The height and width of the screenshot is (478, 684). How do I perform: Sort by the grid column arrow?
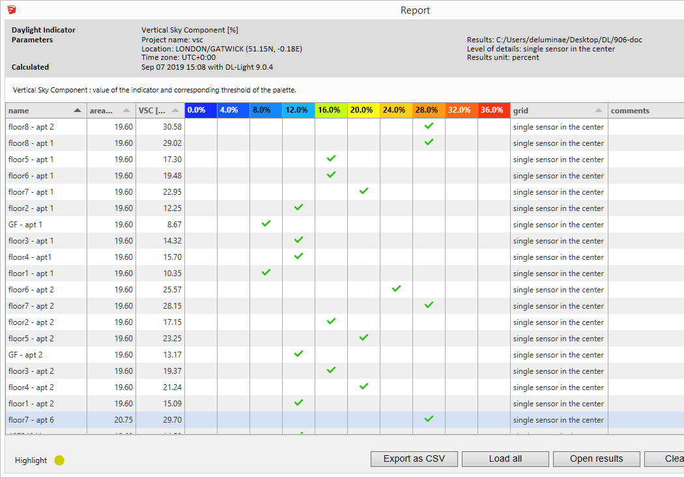tap(599, 110)
